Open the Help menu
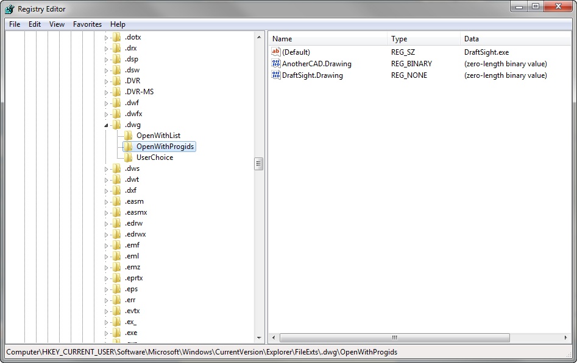Viewport: 577px width, 363px height. (x=118, y=24)
